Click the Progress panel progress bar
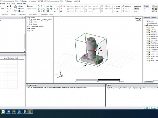 [132, 90]
